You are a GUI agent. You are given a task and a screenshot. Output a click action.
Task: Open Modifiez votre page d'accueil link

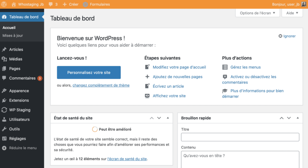[179, 67]
